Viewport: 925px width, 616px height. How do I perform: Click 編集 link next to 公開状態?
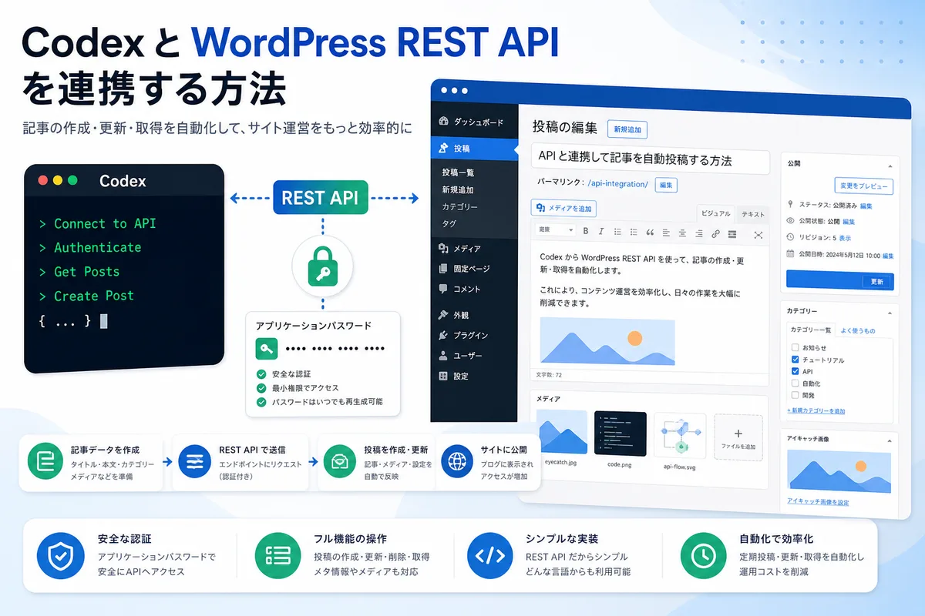849,222
